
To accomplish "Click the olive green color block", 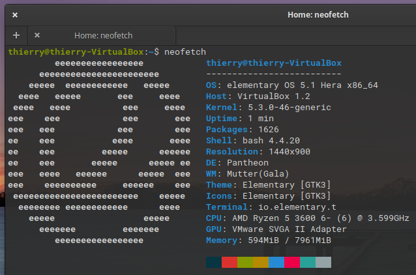I will coord(245,262).
